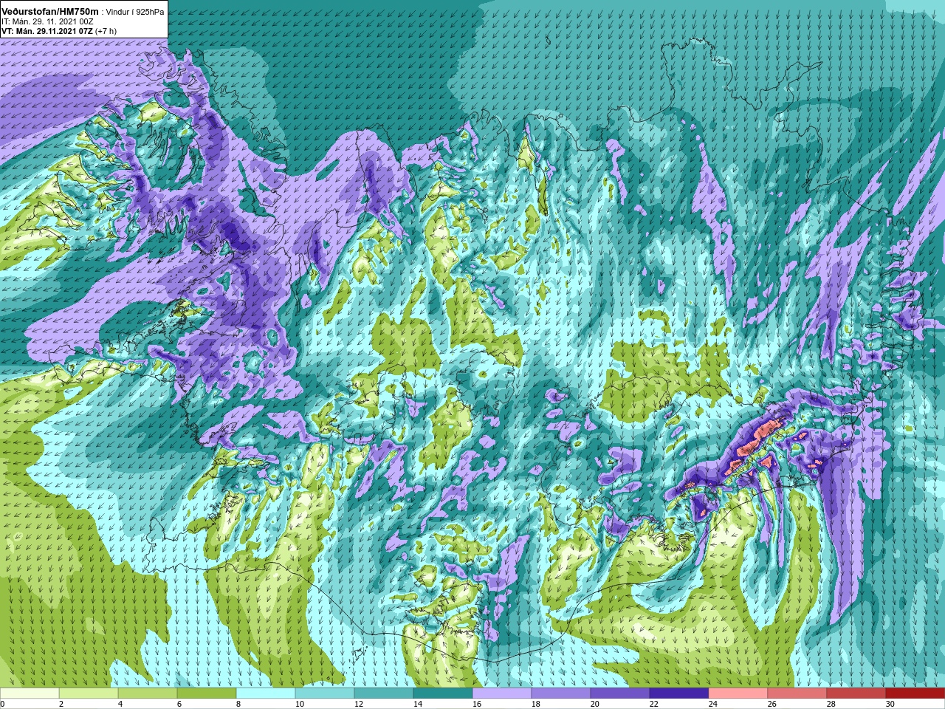
Task: Click the 0–2 pale yellow legend swatch
Action: click(x=30, y=693)
